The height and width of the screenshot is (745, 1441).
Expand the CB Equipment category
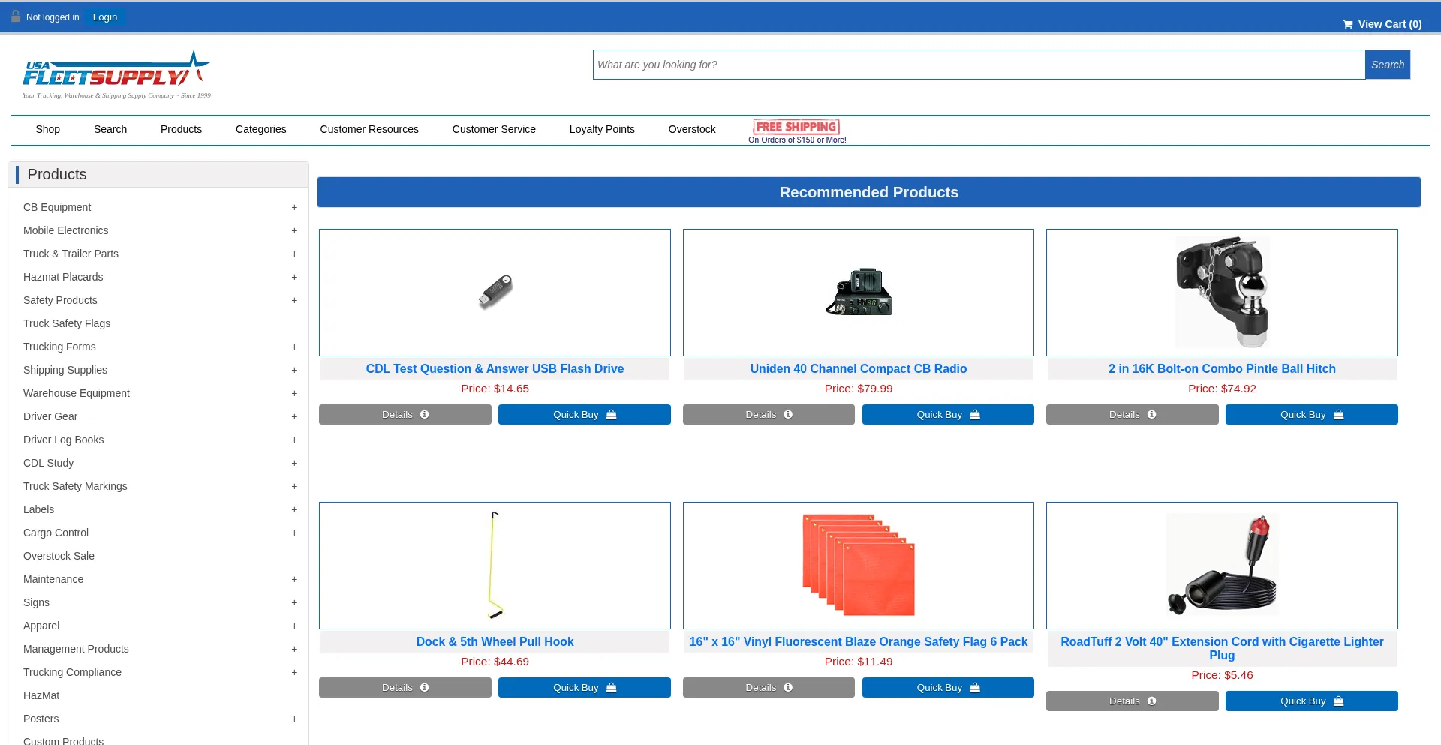(x=294, y=208)
